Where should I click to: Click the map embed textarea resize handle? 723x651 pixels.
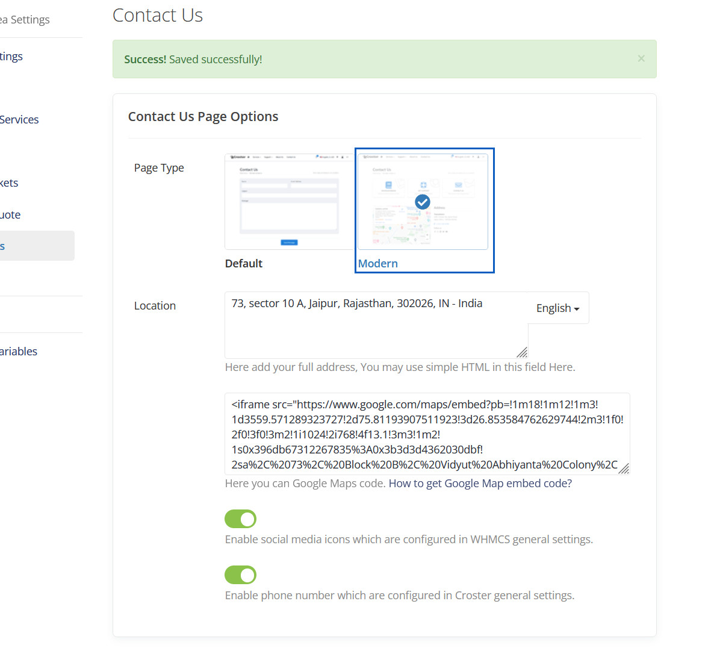click(624, 469)
